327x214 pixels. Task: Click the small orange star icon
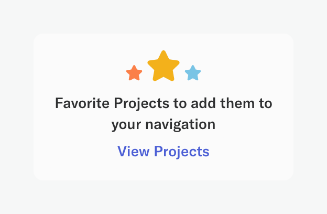click(134, 73)
